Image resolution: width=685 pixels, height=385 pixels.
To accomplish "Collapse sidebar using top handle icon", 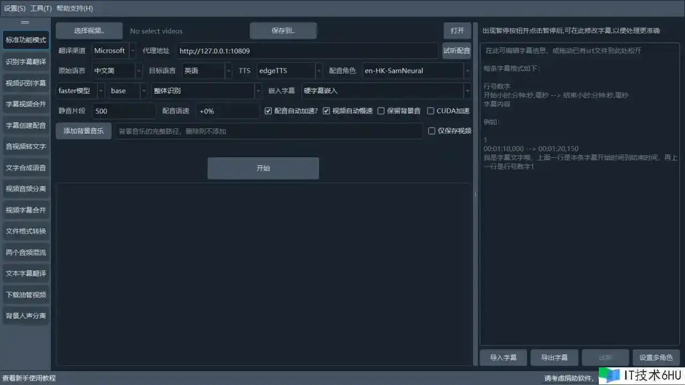I will coord(25,22).
